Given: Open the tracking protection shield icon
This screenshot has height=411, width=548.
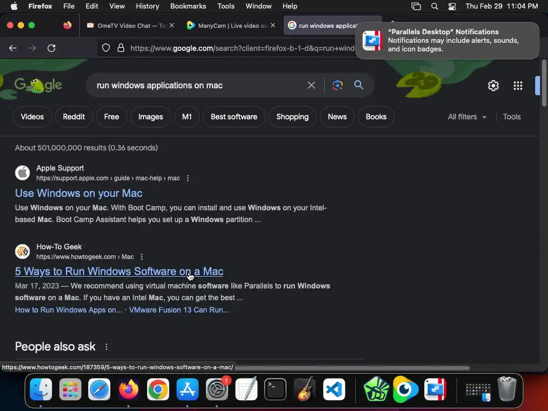Looking at the screenshot, I should click(x=106, y=48).
